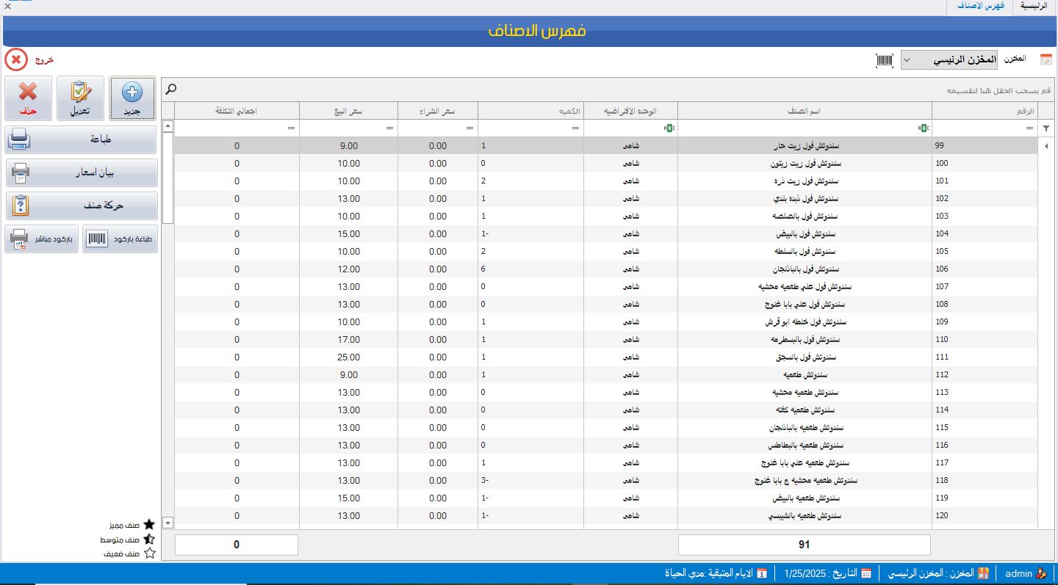
Task: Click the الايام المتبقية icon in status bar
Action: pyautogui.click(x=762, y=573)
